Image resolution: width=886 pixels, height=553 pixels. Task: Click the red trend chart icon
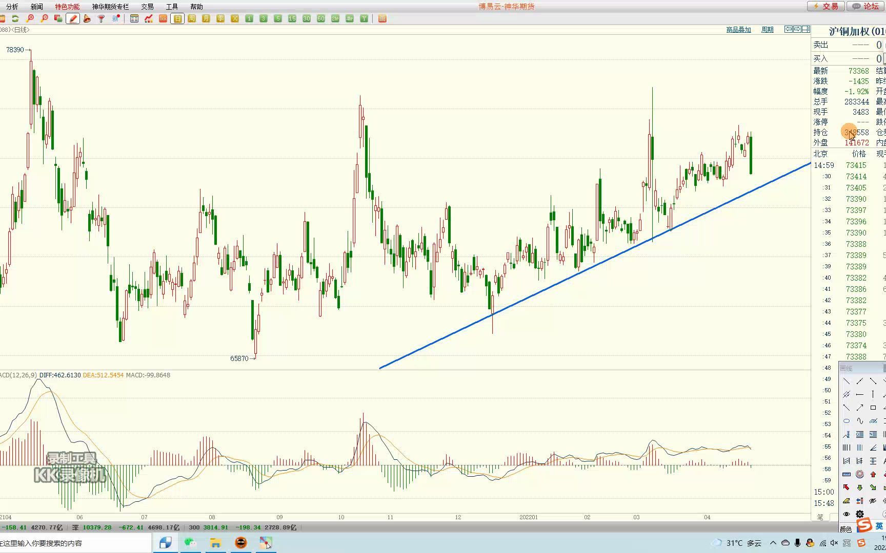coord(149,18)
